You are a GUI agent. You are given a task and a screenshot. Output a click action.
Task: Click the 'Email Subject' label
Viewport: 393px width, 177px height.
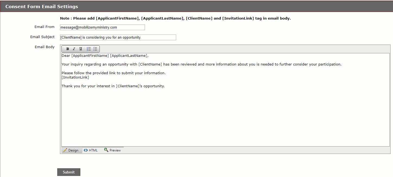pos(42,37)
